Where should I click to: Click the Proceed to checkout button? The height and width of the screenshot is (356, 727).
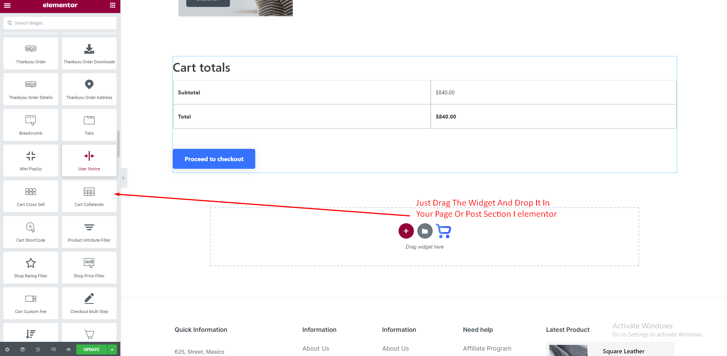tap(214, 159)
